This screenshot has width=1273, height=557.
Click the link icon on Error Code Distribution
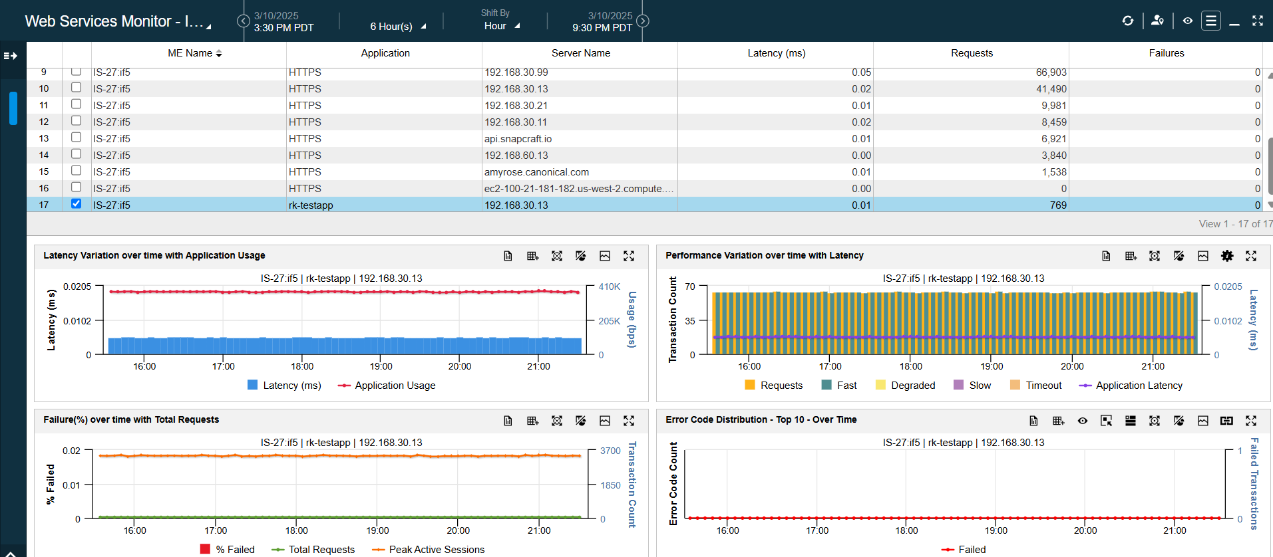(1226, 421)
